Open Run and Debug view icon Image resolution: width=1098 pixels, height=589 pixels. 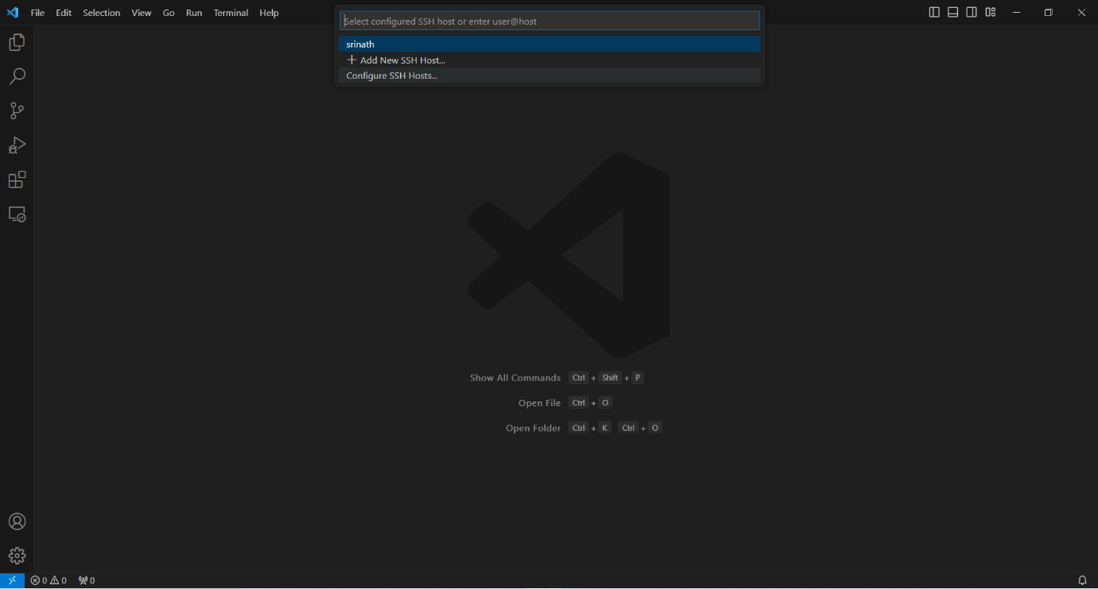(x=17, y=145)
